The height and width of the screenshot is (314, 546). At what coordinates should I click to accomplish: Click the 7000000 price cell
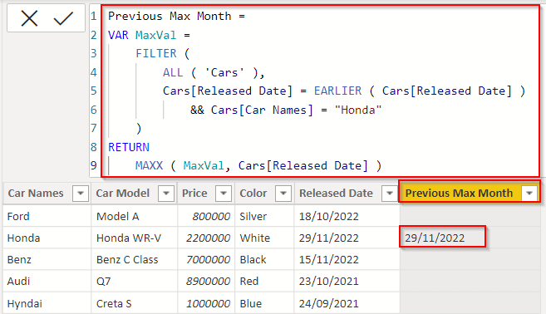pyautogui.click(x=206, y=259)
